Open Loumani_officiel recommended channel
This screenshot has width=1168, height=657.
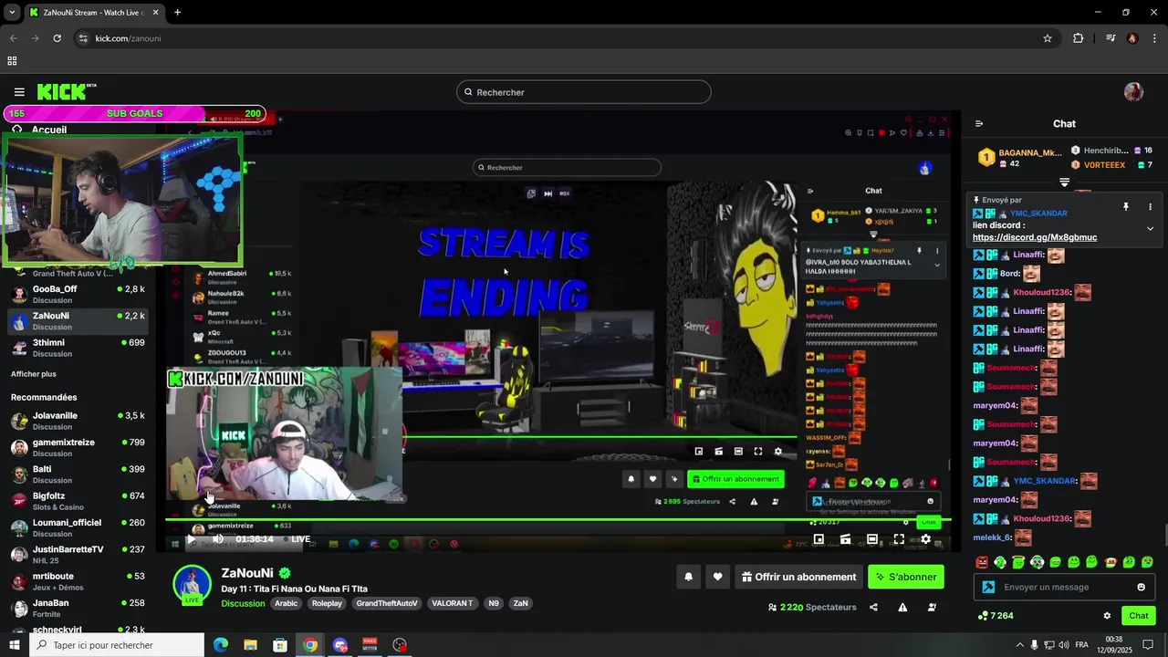(77, 527)
